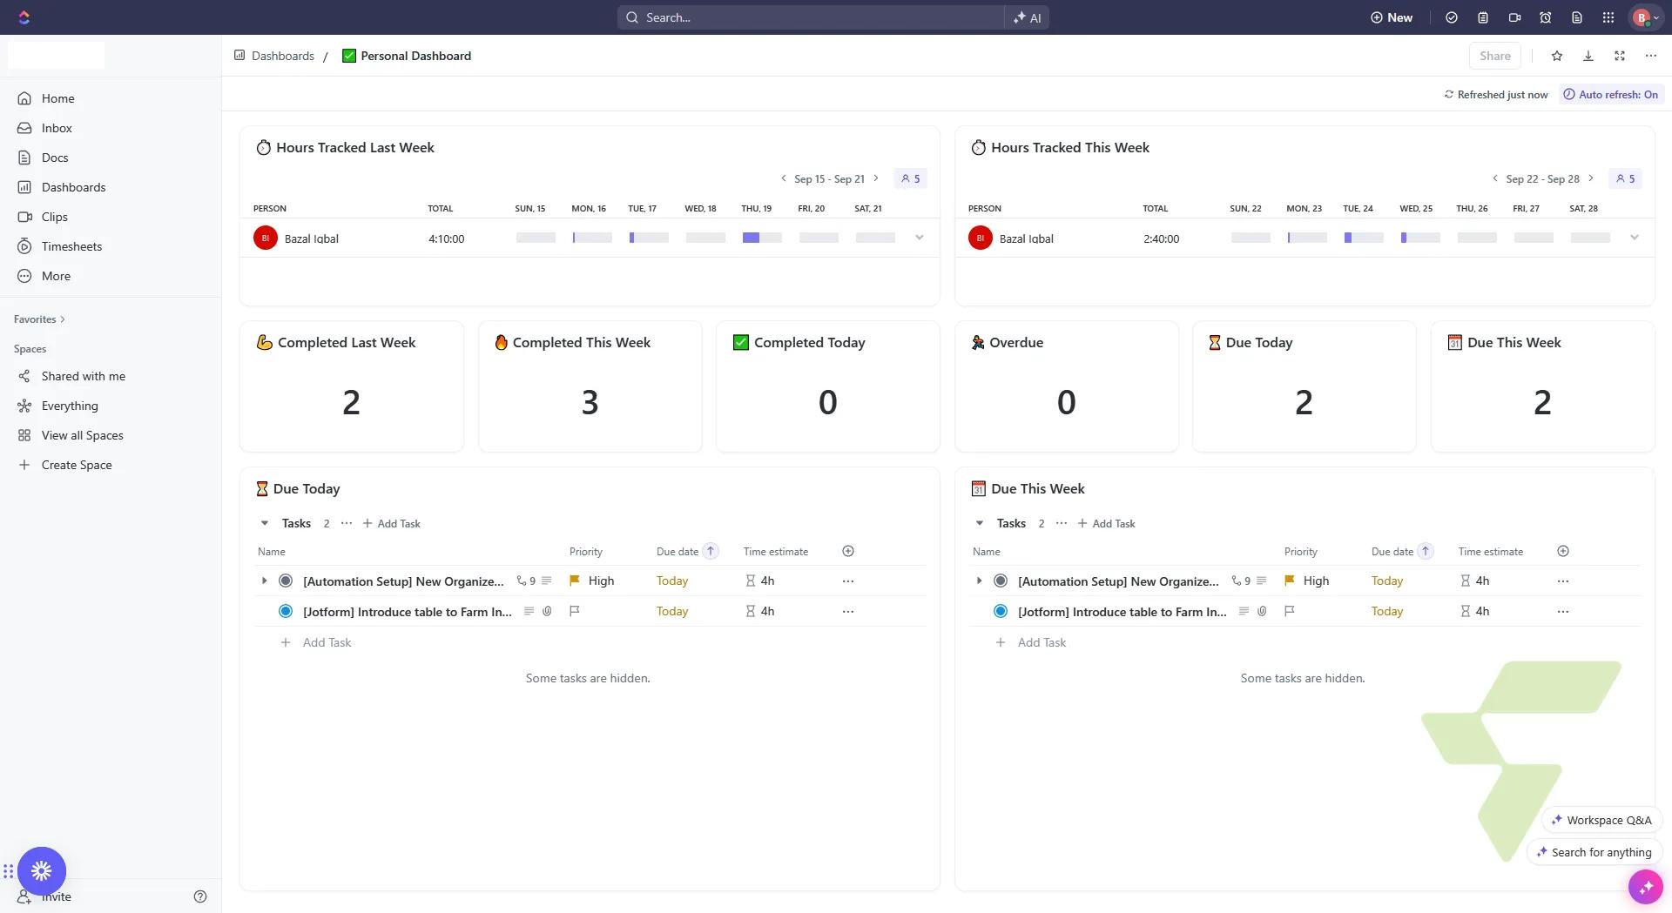This screenshot has width=1672, height=913.
Task: Open the dashboard more options ellipsis
Action: point(1651,56)
